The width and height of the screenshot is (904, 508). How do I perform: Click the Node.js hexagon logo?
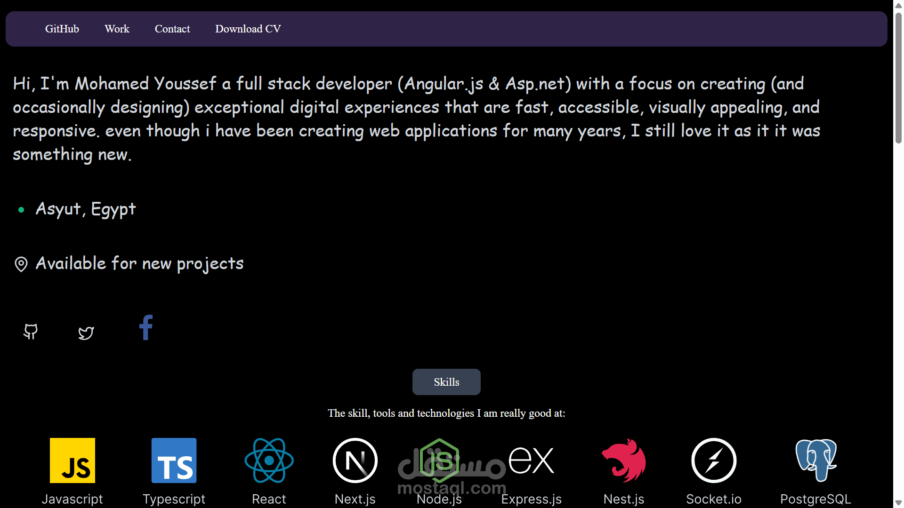439,460
